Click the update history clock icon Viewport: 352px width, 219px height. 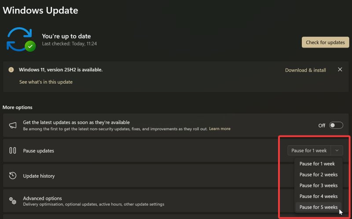pyautogui.click(x=12, y=176)
